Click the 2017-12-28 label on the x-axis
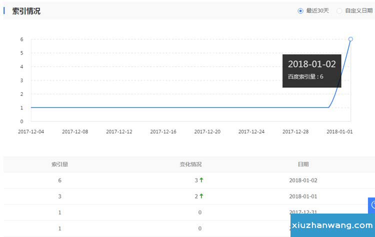This screenshot has height=237, width=375. coord(295,132)
